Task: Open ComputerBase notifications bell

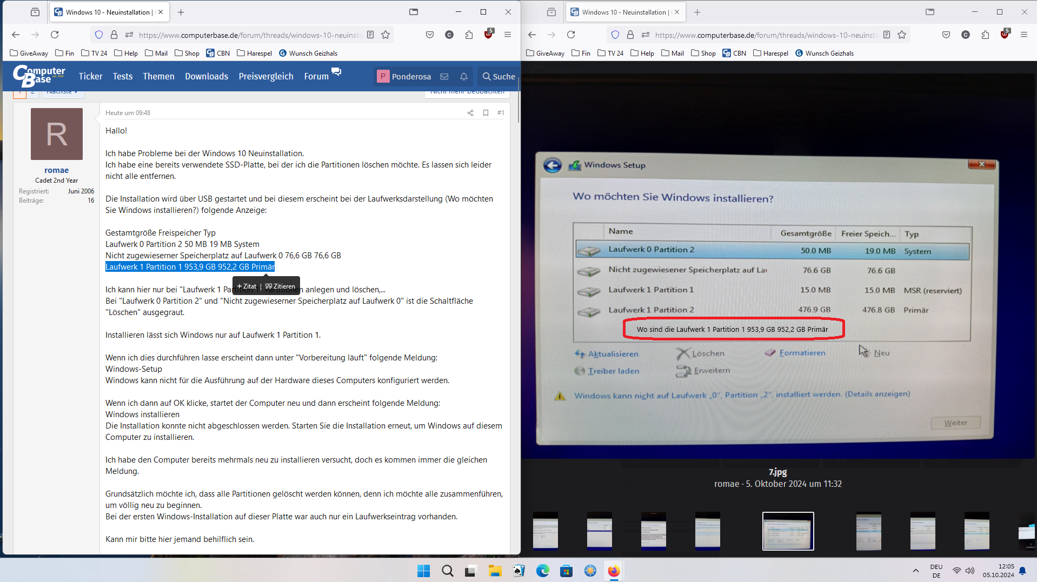Action: point(464,77)
